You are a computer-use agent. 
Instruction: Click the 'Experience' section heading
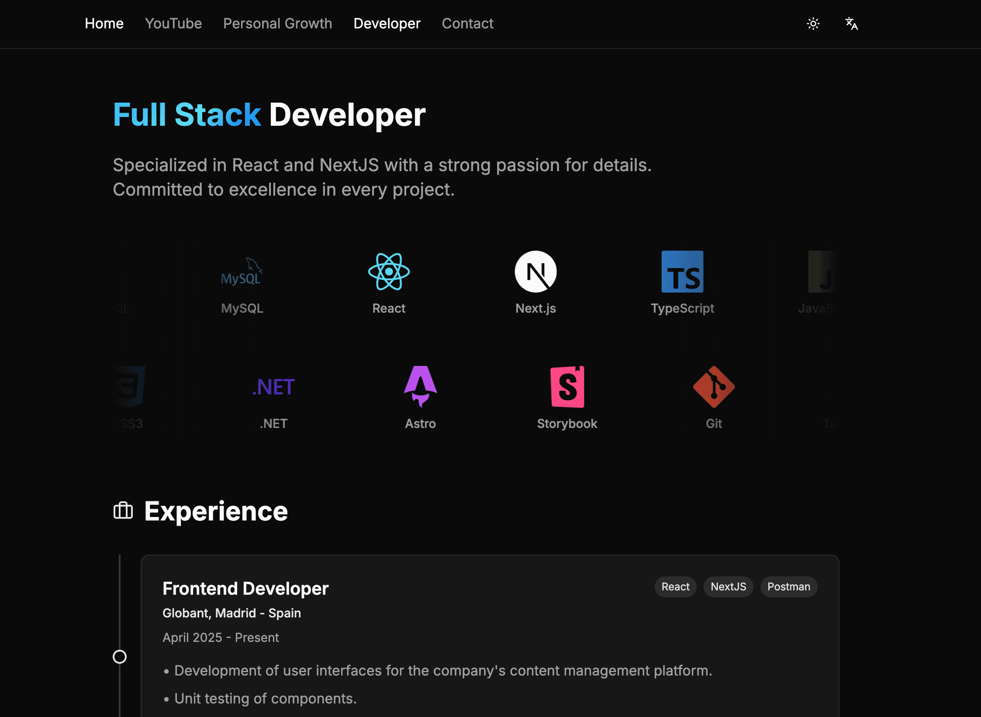[216, 511]
